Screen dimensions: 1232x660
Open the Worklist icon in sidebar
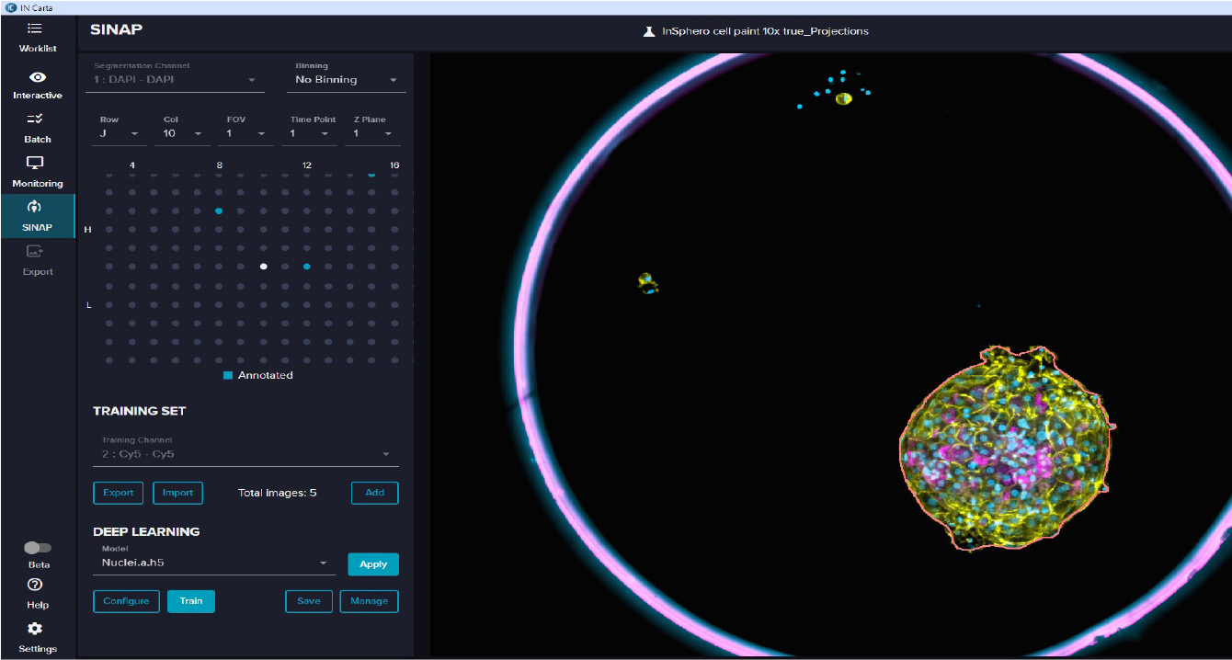coord(35,29)
